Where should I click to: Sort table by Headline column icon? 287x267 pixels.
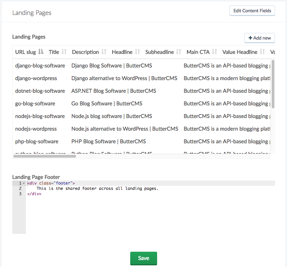(138, 52)
